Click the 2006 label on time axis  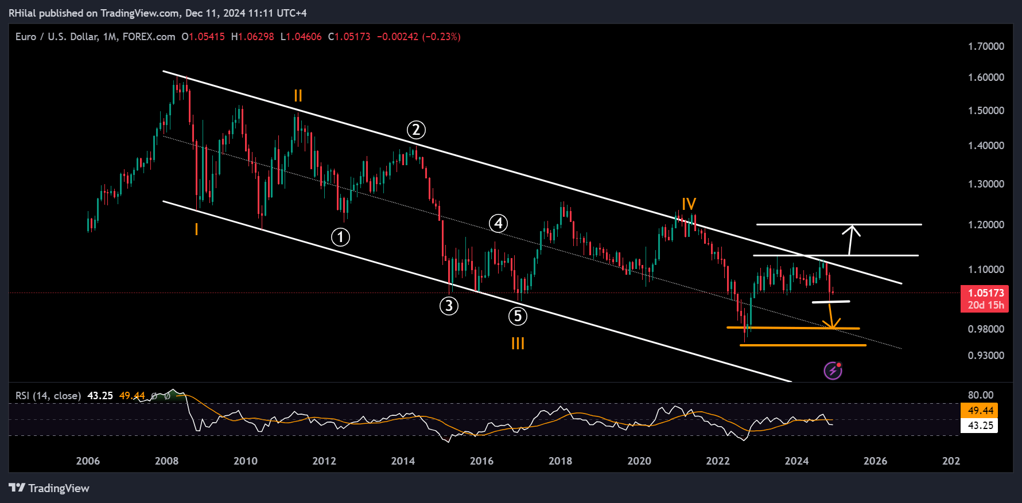pyautogui.click(x=88, y=461)
